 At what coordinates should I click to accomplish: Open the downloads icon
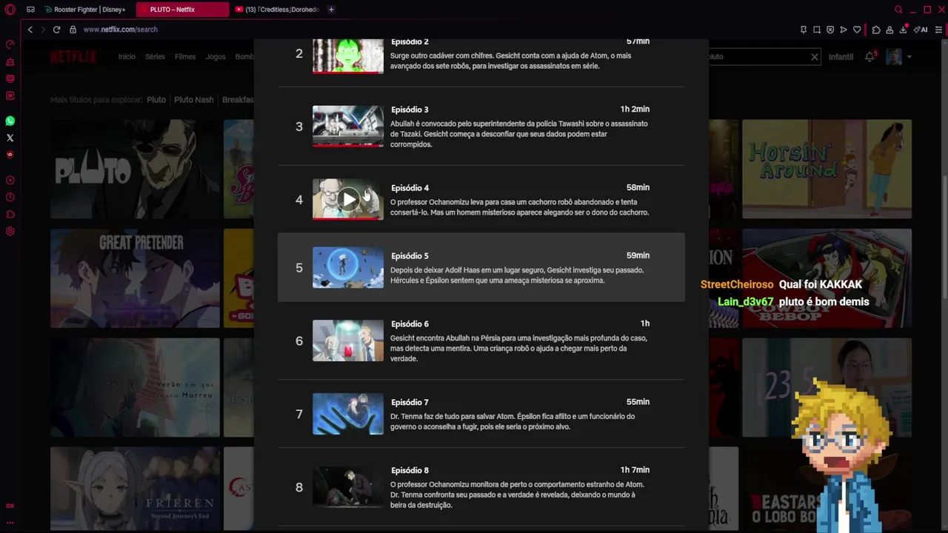[x=904, y=30]
